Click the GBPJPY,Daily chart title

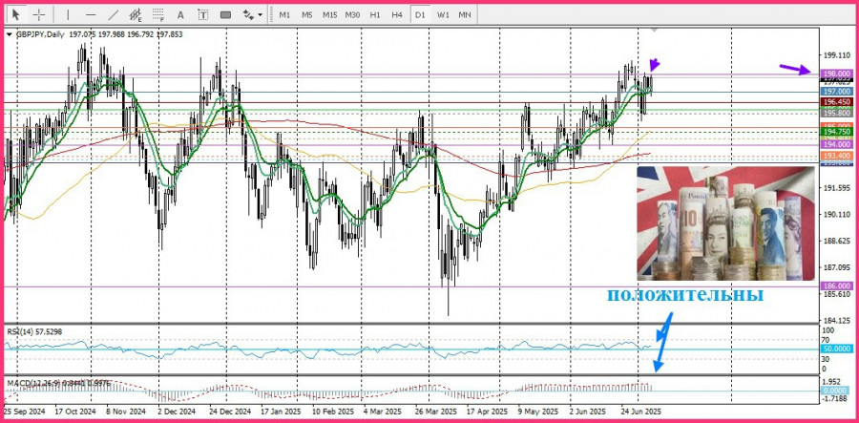[39, 34]
